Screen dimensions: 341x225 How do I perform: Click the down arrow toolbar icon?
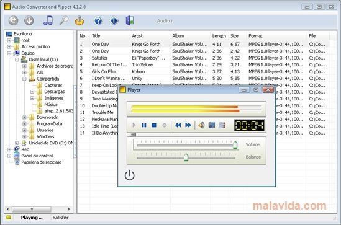(29, 21)
